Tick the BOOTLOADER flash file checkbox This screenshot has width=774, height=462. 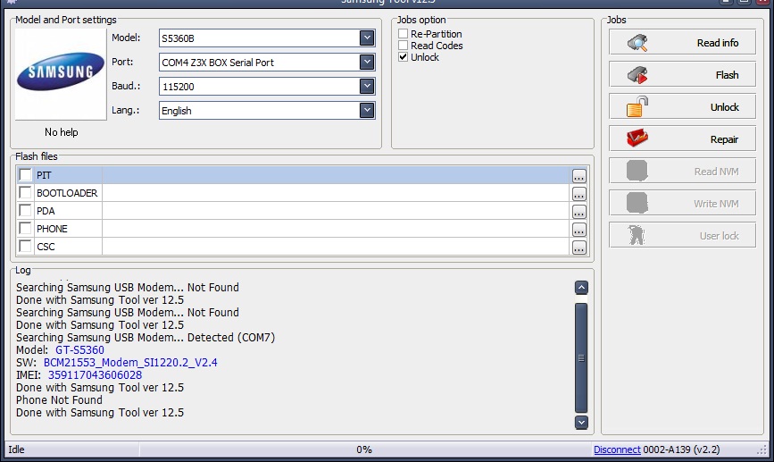point(25,193)
